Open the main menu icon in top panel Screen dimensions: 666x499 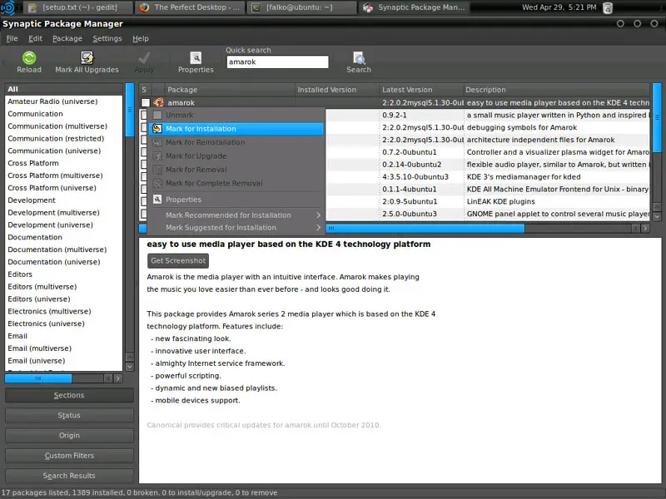point(7,7)
